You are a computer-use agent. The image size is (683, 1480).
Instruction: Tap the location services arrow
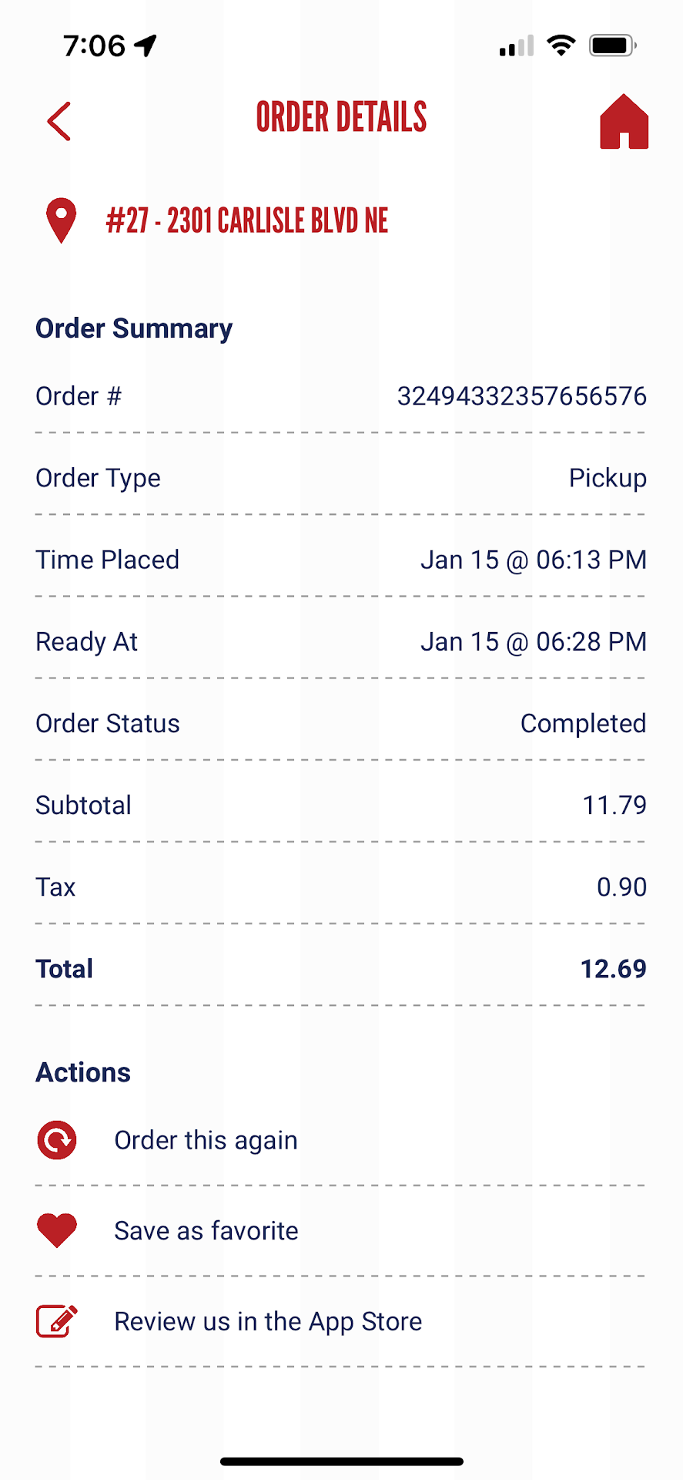(x=146, y=45)
